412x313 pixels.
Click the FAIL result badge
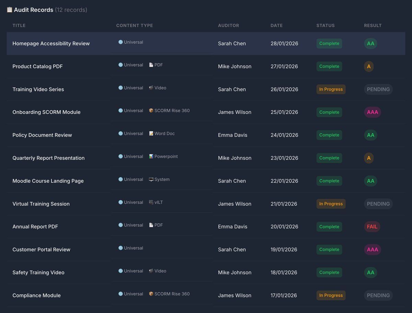coord(372,227)
